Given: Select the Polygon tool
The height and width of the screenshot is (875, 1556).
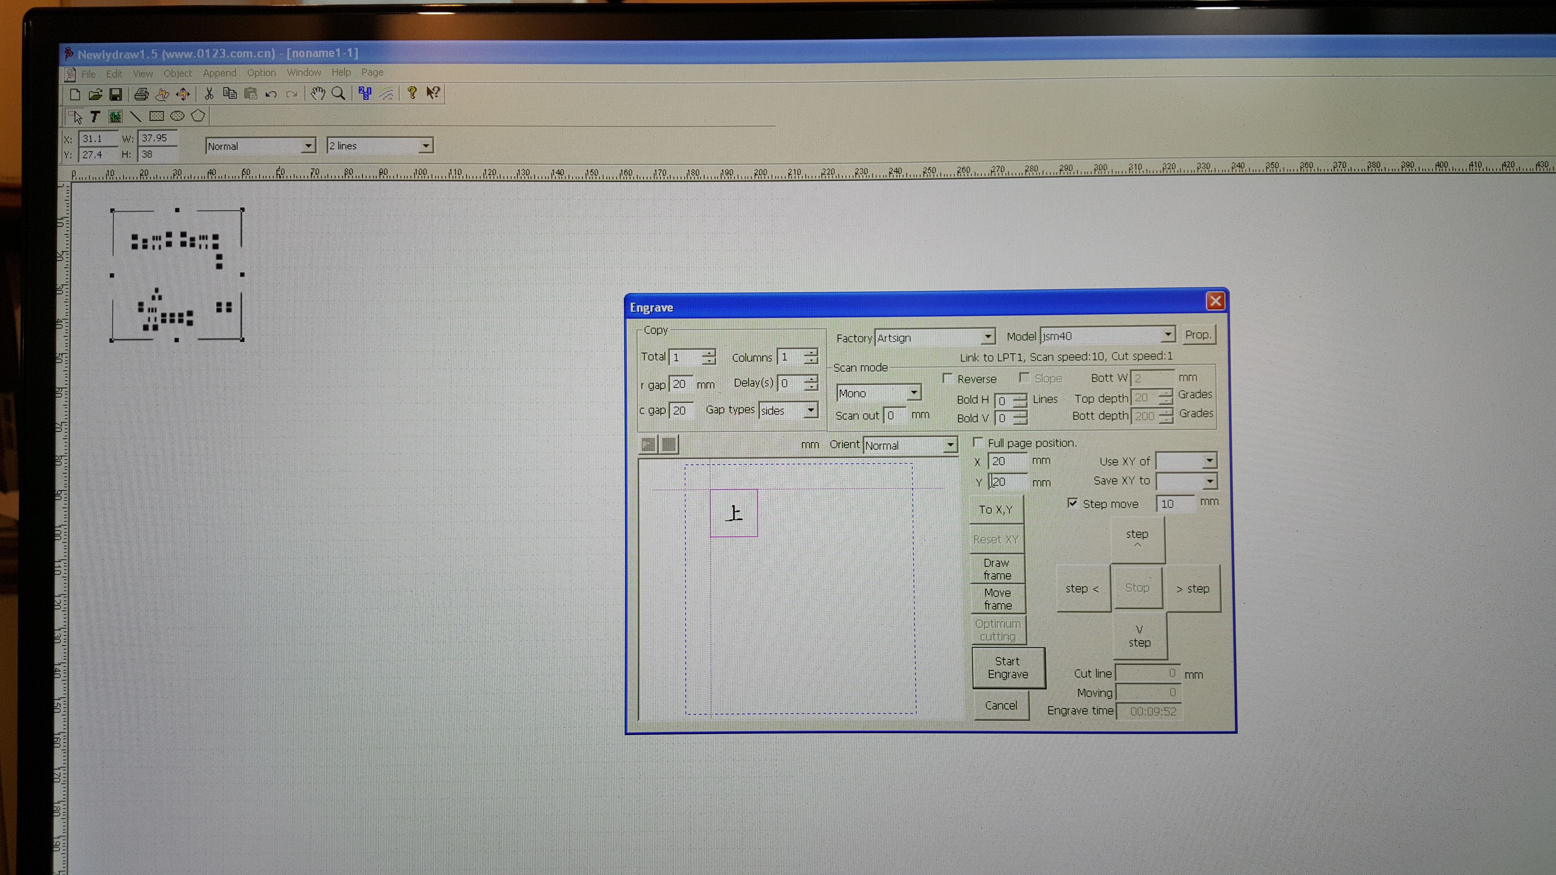Looking at the screenshot, I should [x=198, y=115].
